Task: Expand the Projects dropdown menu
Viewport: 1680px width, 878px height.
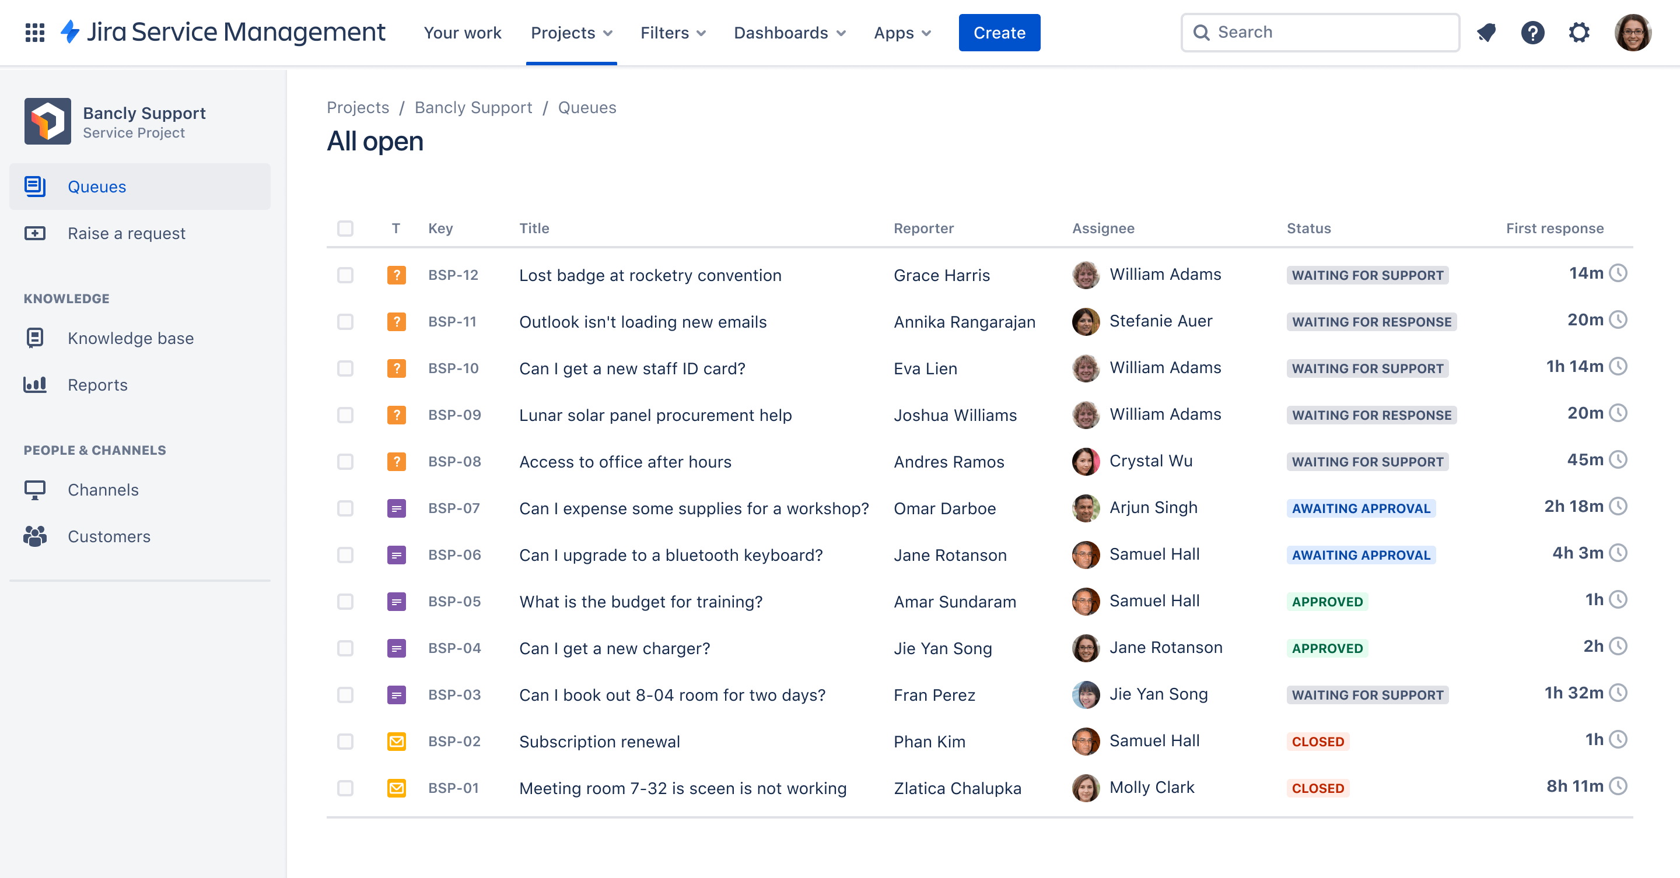Action: 571,32
